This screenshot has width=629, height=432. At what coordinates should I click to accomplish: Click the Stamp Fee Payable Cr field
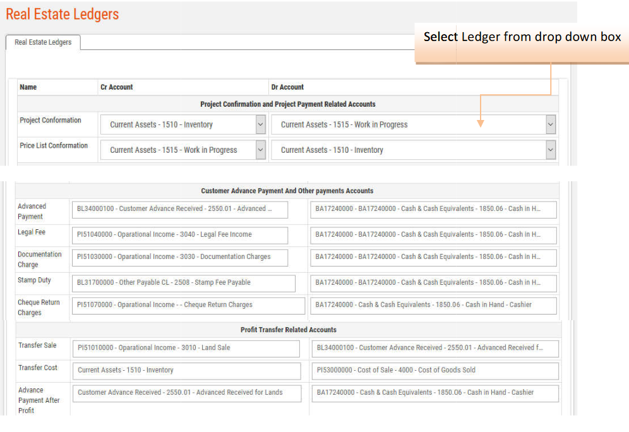[x=184, y=283]
